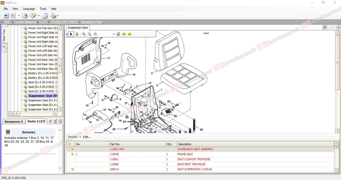
Task: Click the note icon in SEAT SUSPENSION row
Action: pyautogui.click(x=72, y=169)
